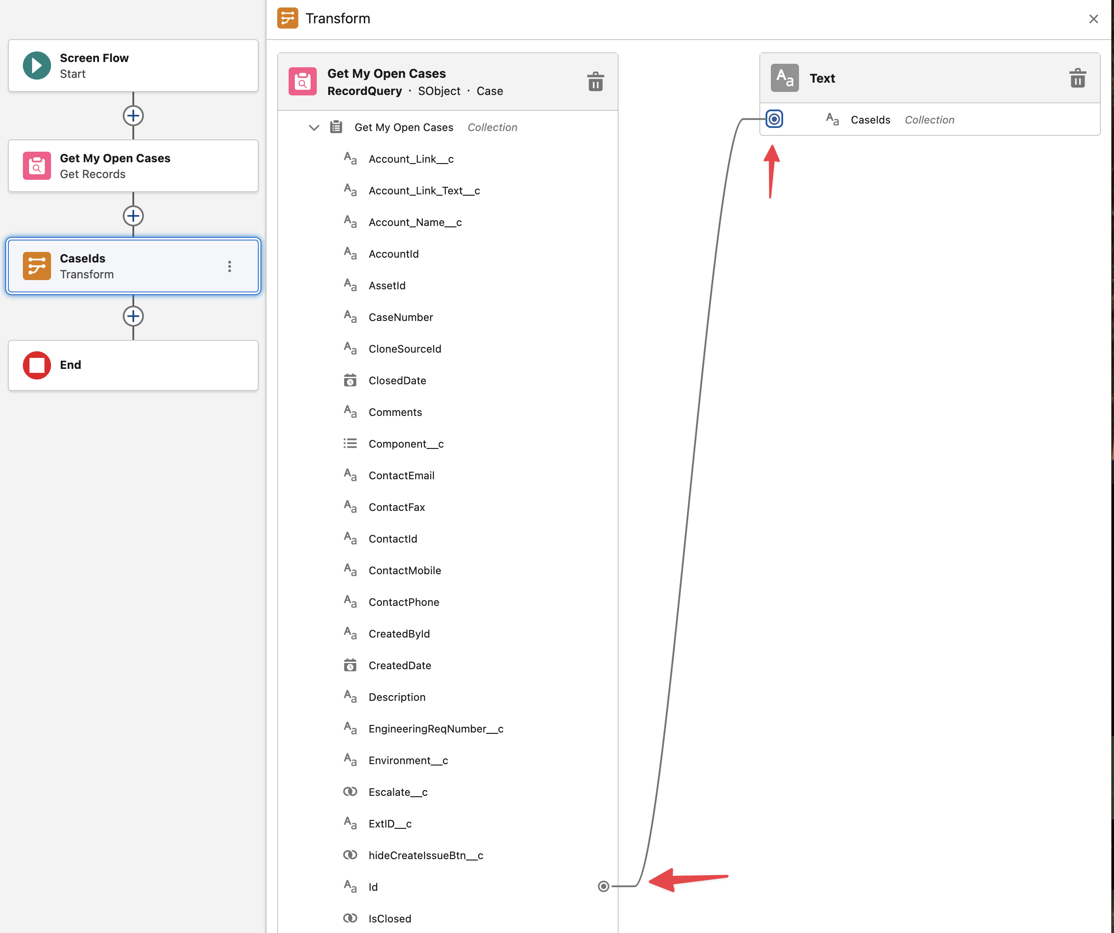Screen dimensions: 1114x933
Task: Click the Id field connector point
Action: tap(603, 886)
